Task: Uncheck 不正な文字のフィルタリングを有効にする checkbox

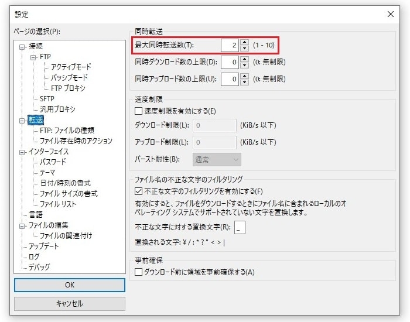Action: click(x=139, y=191)
